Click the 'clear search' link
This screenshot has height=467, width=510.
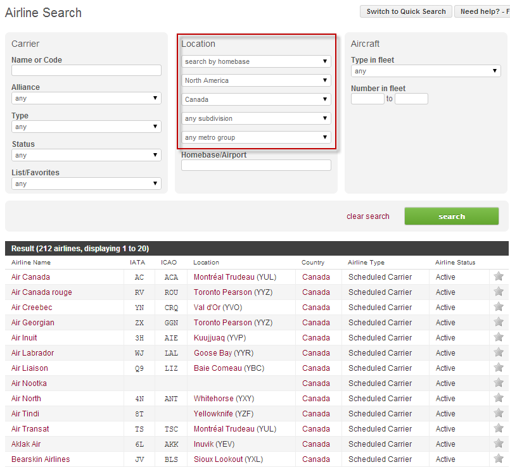(367, 216)
